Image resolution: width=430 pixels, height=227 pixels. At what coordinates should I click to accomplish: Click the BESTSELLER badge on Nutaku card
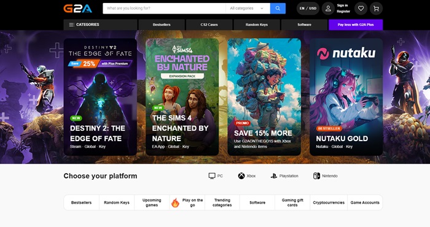point(329,128)
